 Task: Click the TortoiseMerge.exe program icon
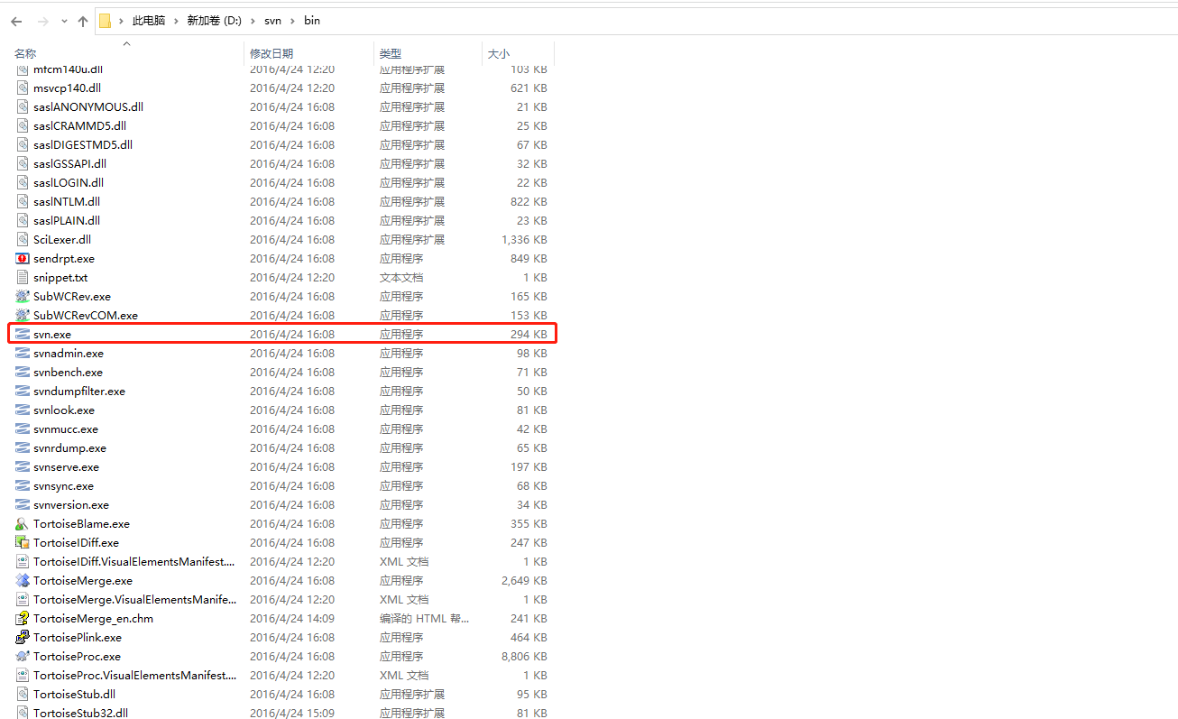coord(22,580)
